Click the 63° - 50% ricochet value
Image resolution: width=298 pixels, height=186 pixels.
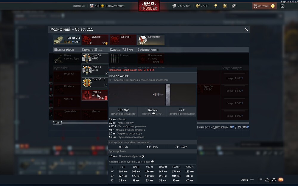point(152,146)
